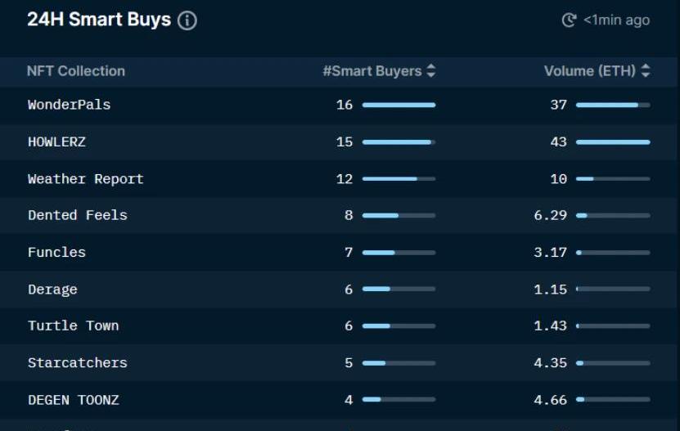
Task: Select the Funcles collection row
Action: tap(340, 253)
